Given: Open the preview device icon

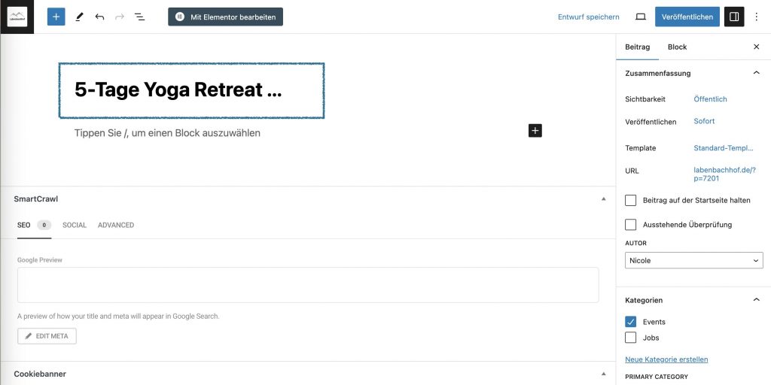Looking at the screenshot, I should (641, 17).
